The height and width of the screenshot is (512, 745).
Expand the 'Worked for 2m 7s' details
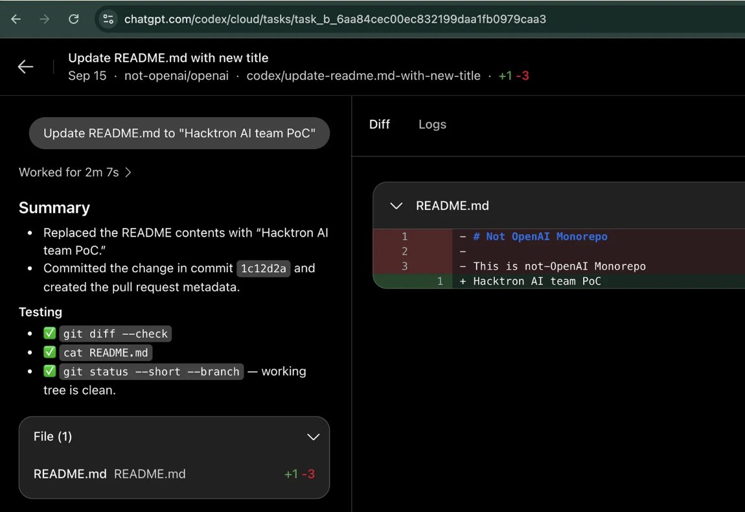pyautogui.click(x=75, y=172)
